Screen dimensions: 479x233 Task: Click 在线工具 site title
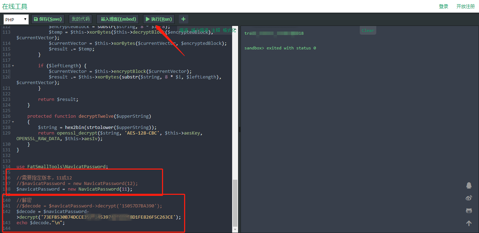click(15, 6)
